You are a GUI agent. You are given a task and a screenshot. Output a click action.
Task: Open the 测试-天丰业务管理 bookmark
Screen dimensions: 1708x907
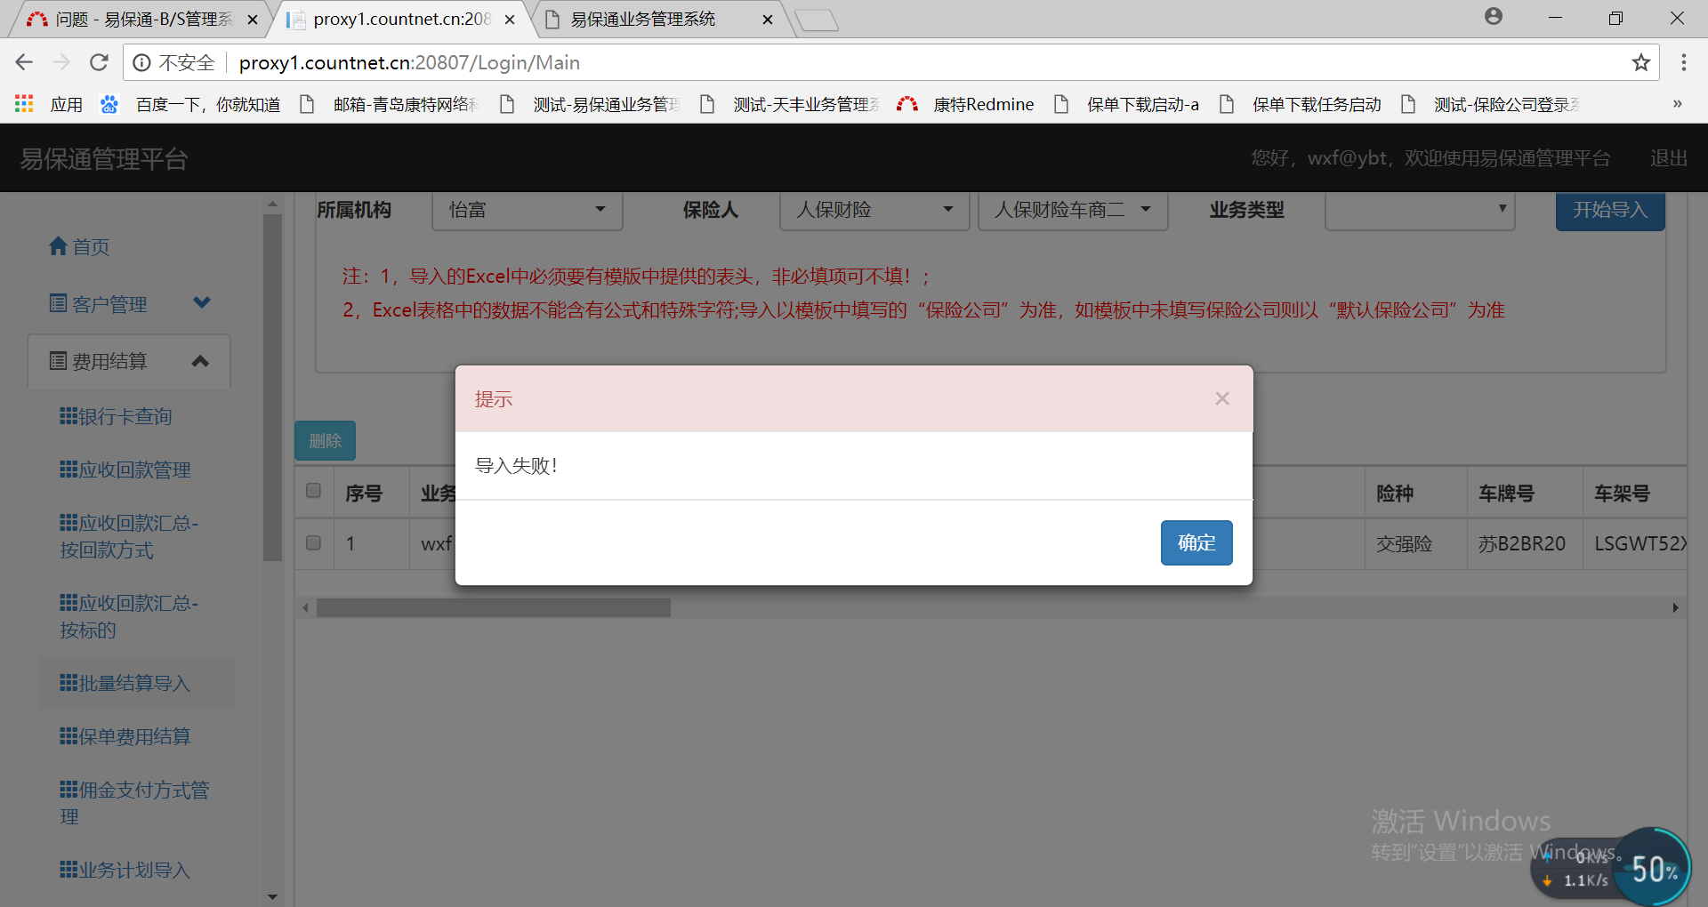[x=789, y=104]
